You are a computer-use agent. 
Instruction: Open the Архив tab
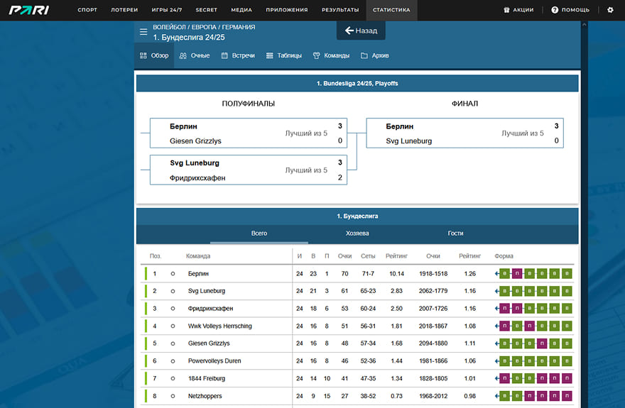pyautogui.click(x=375, y=56)
